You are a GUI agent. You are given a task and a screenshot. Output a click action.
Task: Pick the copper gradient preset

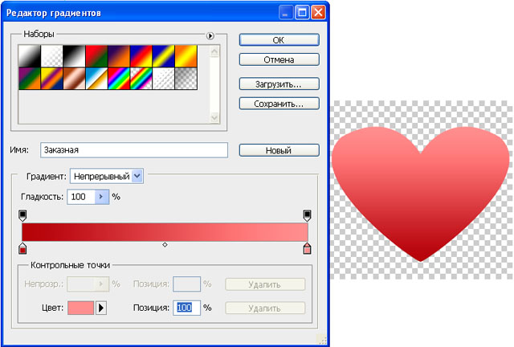click(x=74, y=79)
